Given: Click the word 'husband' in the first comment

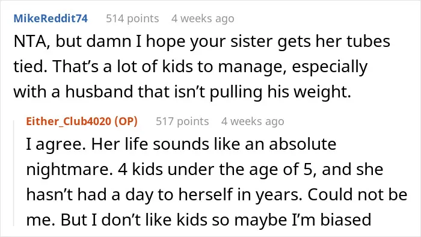Looking at the screenshot, I should coord(99,92).
